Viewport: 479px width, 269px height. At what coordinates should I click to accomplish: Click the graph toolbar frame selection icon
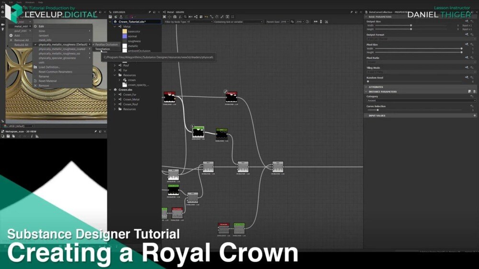coord(233,17)
